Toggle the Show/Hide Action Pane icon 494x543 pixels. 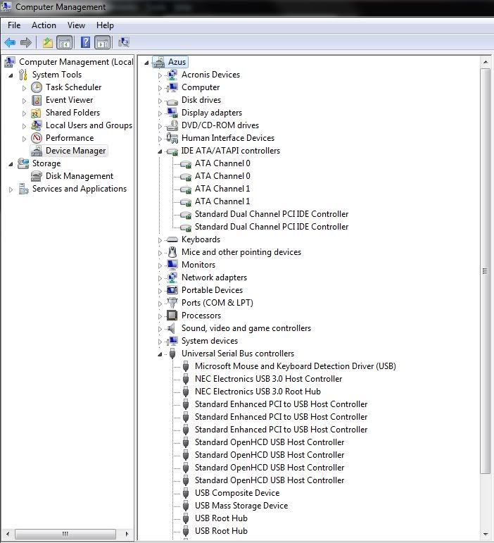[x=103, y=42]
